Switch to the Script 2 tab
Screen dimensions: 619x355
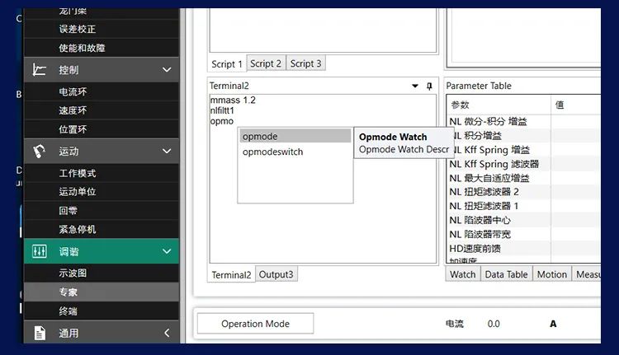point(266,63)
